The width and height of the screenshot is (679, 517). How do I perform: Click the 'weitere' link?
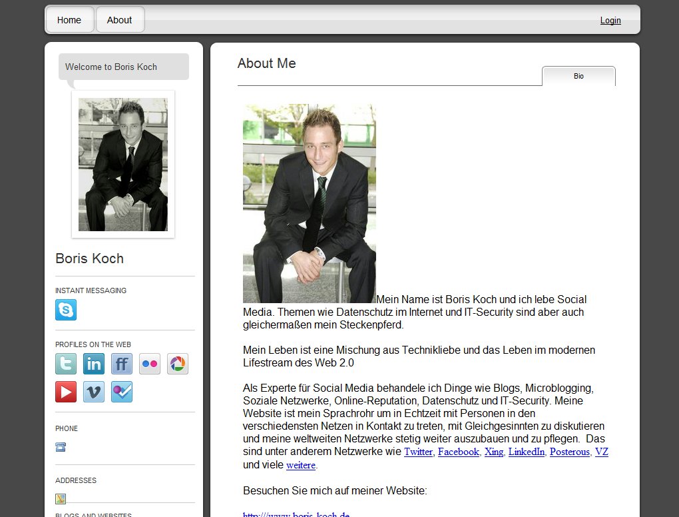(x=301, y=465)
